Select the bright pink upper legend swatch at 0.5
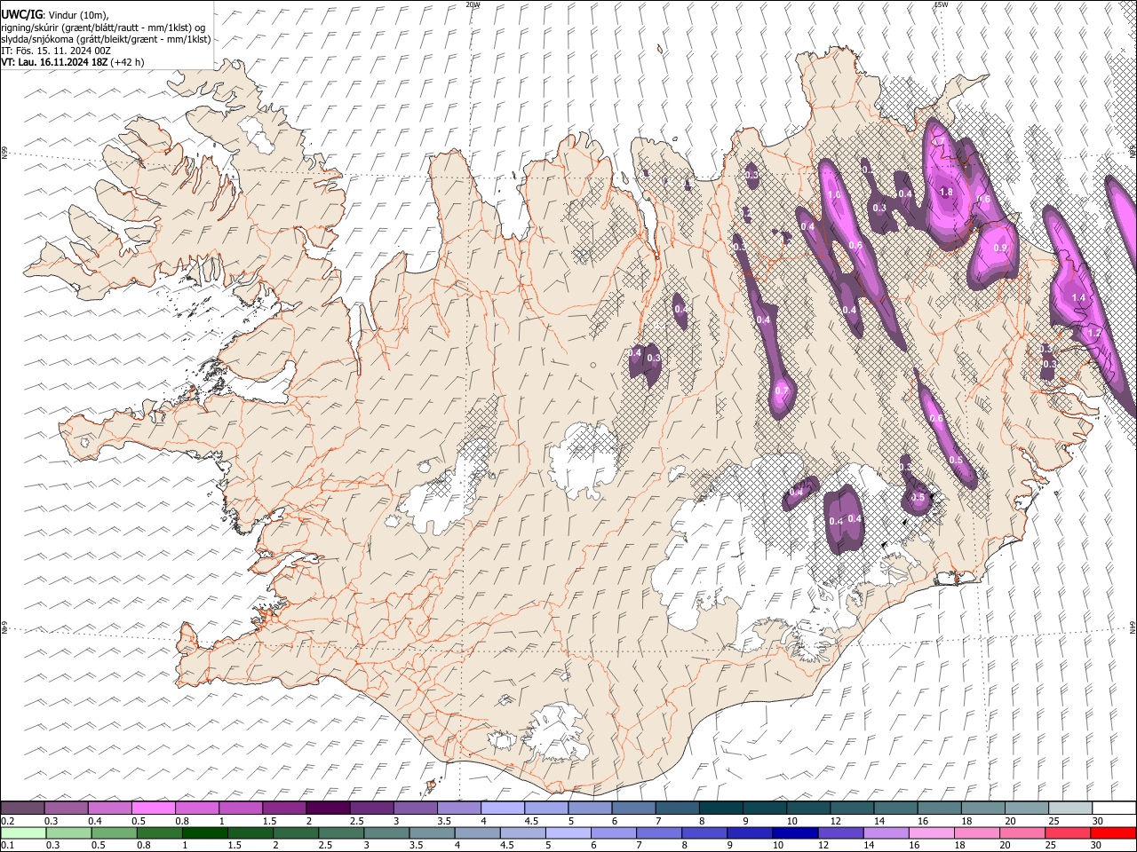Image resolution: width=1137 pixels, height=852 pixels. pyautogui.click(x=154, y=808)
